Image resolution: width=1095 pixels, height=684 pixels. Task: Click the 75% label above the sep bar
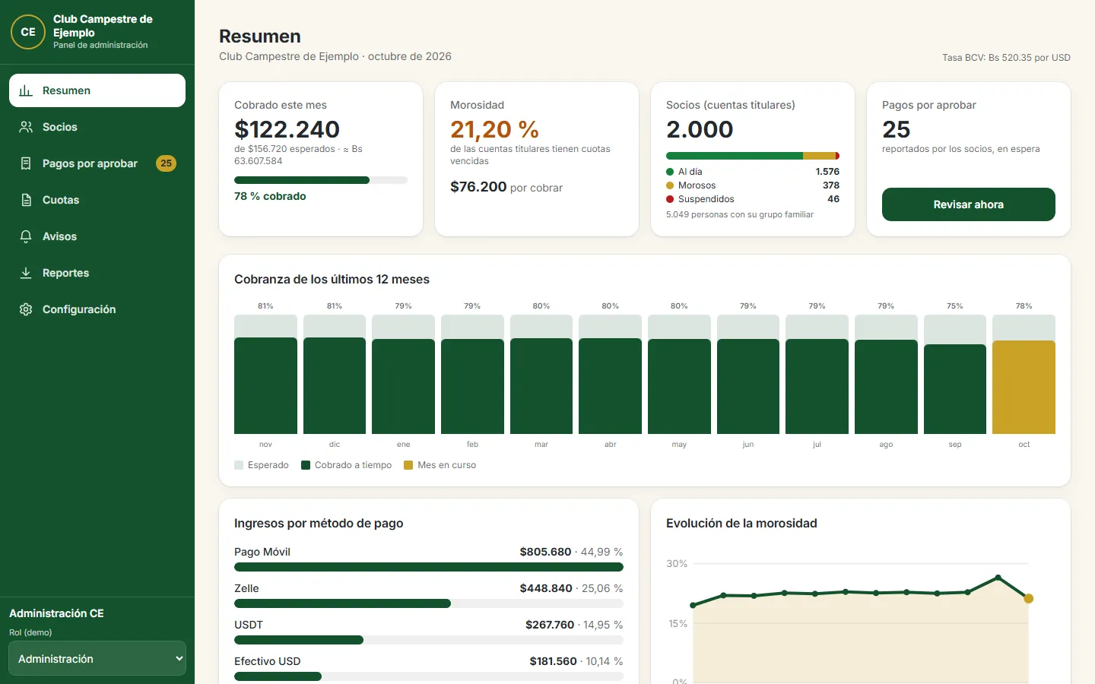955,306
